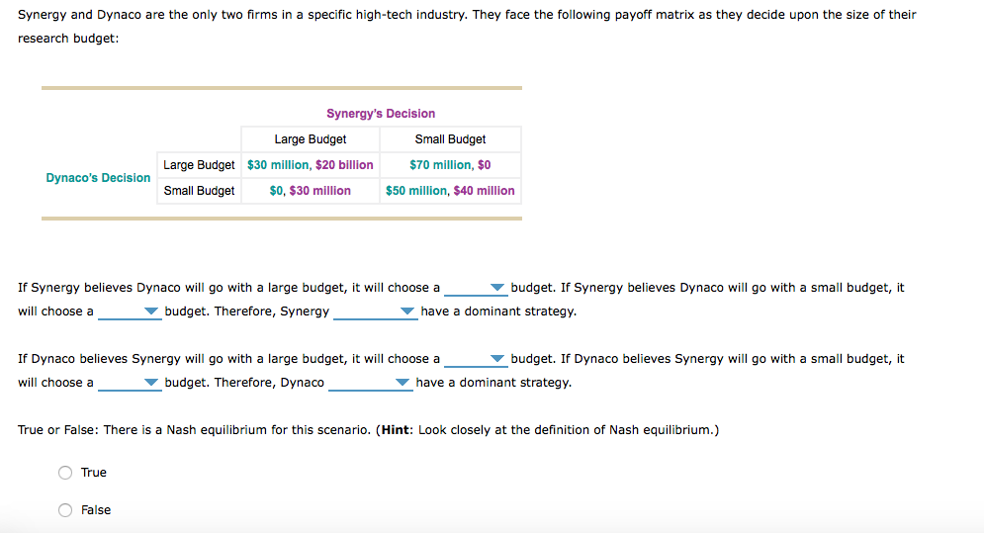Click the bold Hint word
984x533 pixels.
396,430
